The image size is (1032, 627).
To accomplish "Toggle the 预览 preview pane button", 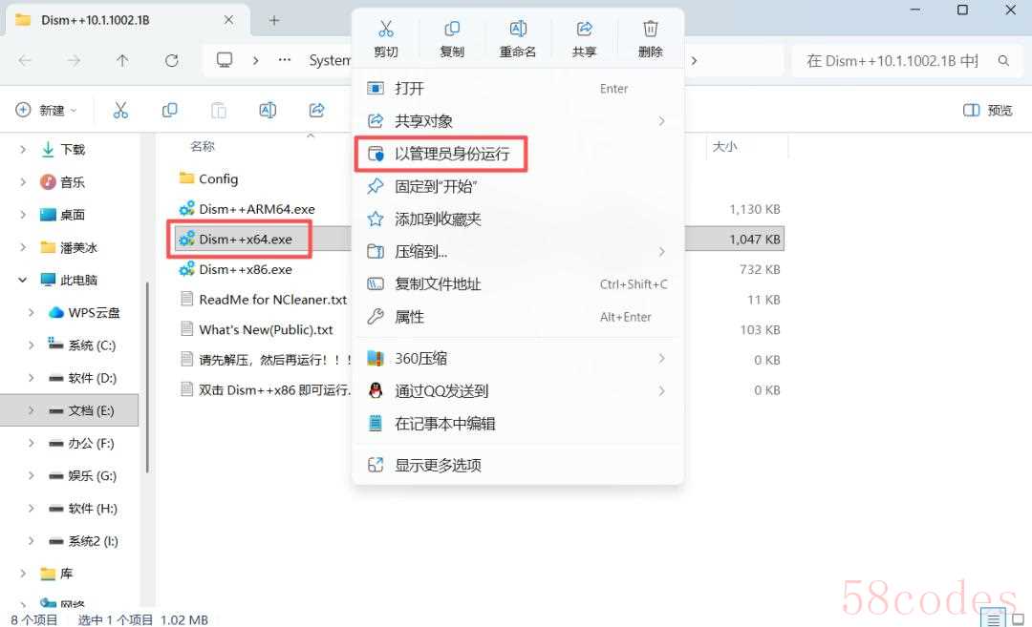I will click(987, 110).
